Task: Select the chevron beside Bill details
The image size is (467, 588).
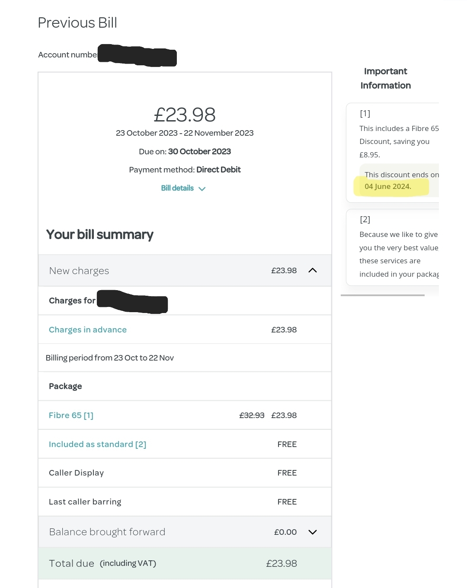Action: [202, 189]
